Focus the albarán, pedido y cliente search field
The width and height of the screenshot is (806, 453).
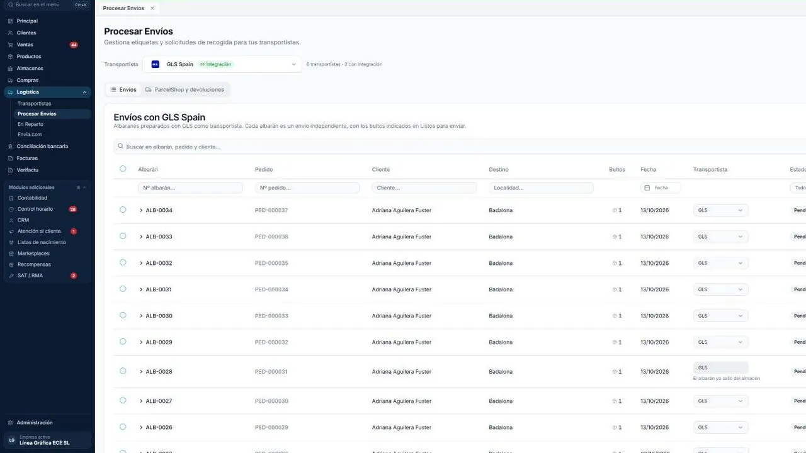pyautogui.click(x=460, y=147)
